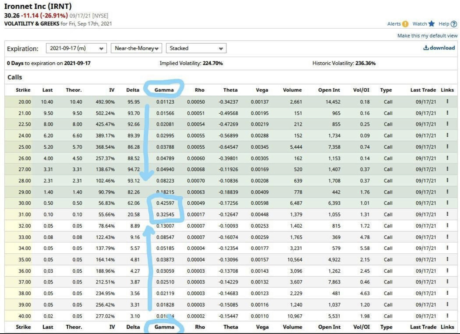Open links menu for 40.00 strike row
This screenshot has width=460, height=334.
click(447, 316)
